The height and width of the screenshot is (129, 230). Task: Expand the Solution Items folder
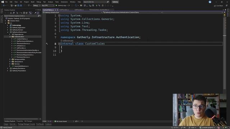[x=6, y=21]
